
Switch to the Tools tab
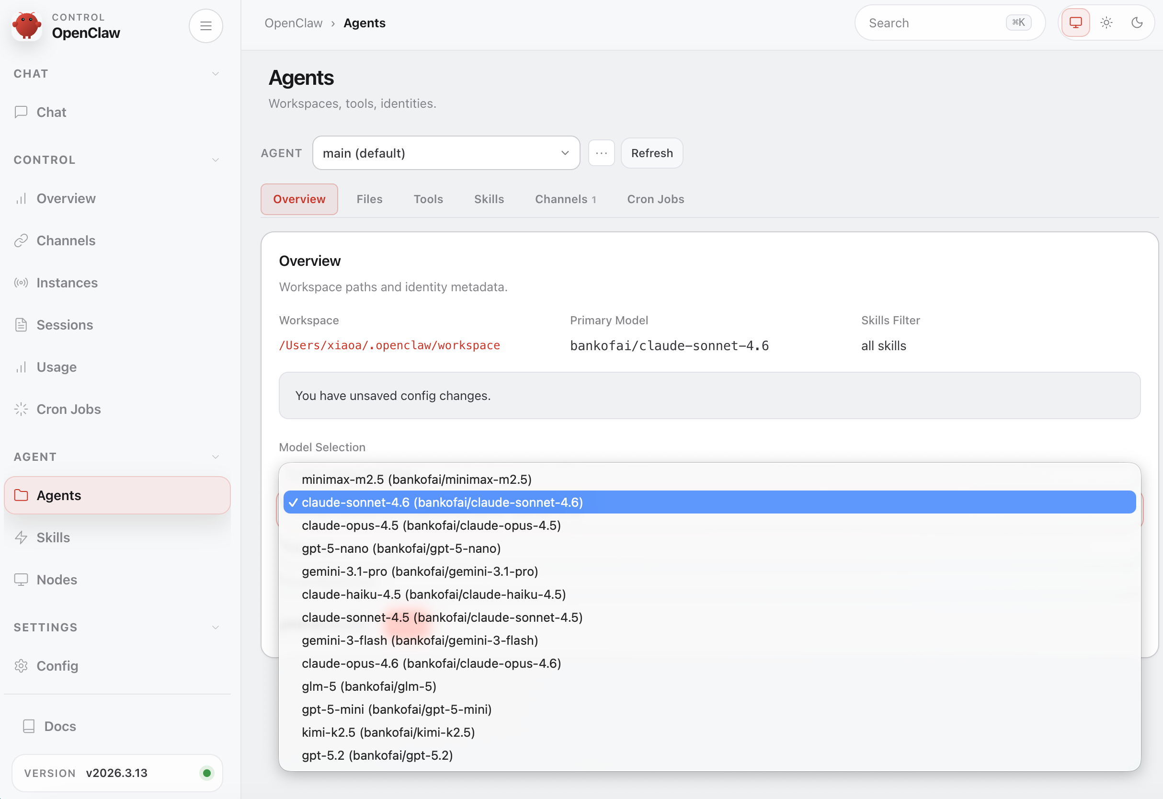(428, 199)
